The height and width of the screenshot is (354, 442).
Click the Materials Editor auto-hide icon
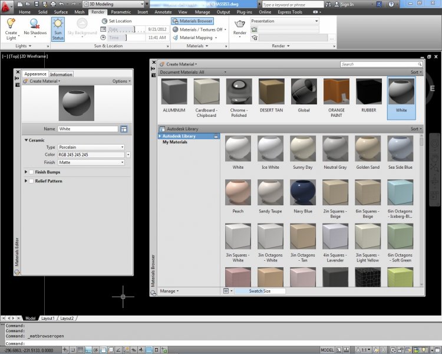(17, 78)
